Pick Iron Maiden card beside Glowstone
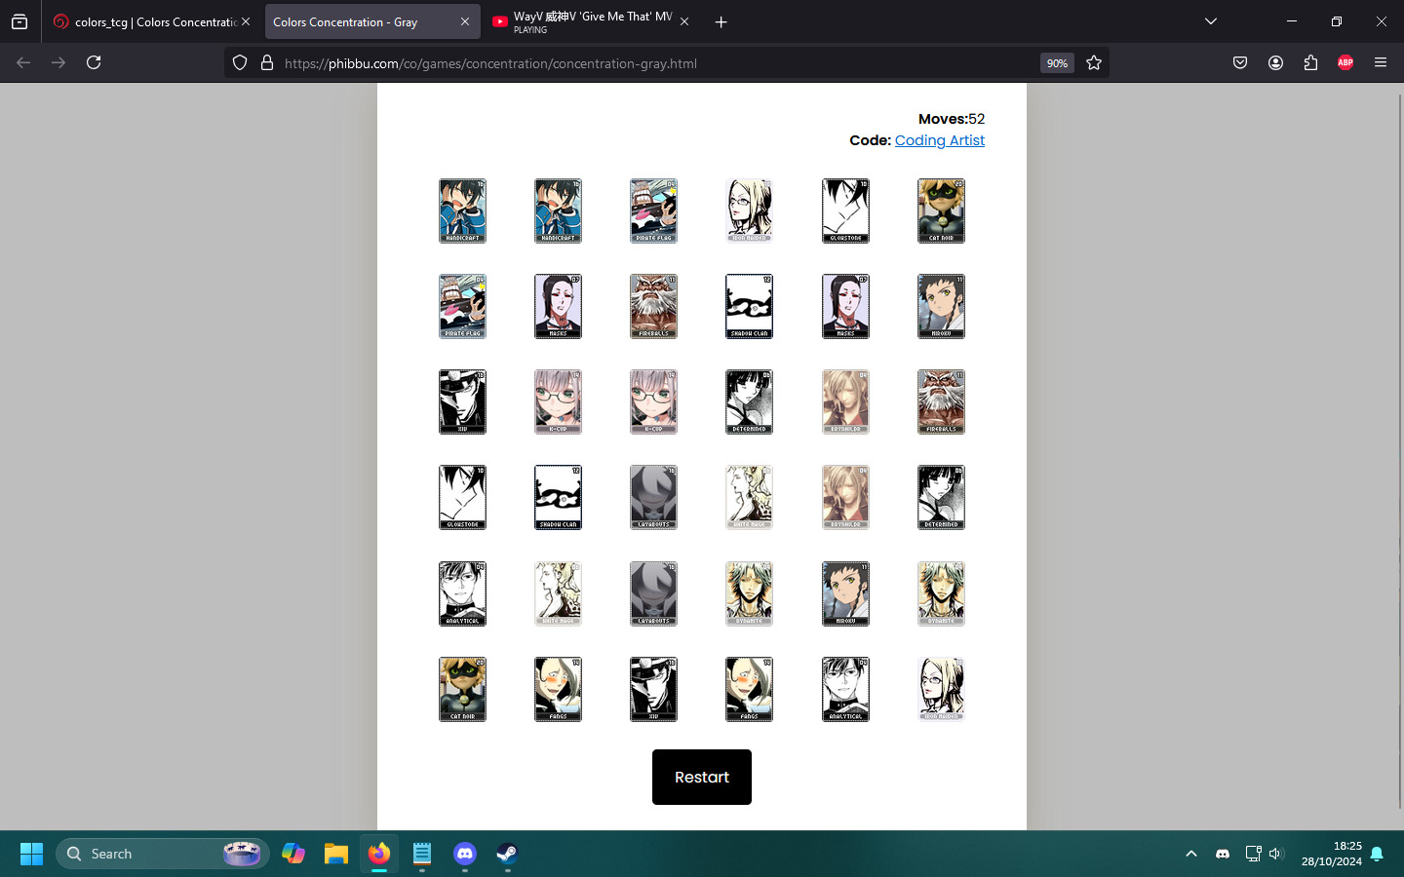 [749, 210]
